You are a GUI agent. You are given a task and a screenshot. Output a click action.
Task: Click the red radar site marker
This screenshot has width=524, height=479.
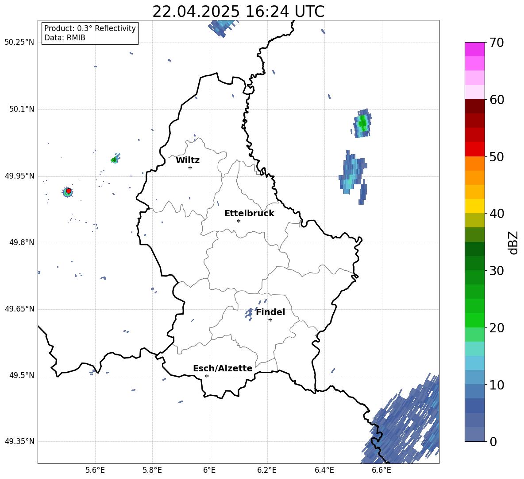point(69,191)
